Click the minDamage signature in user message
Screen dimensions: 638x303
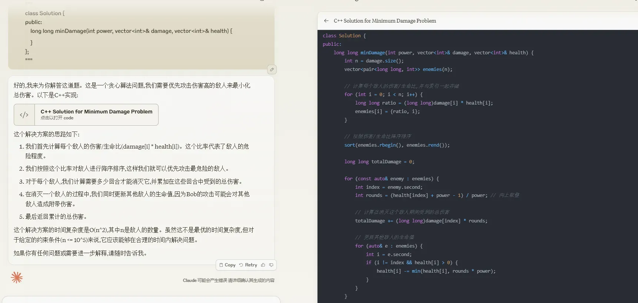coord(131,31)
